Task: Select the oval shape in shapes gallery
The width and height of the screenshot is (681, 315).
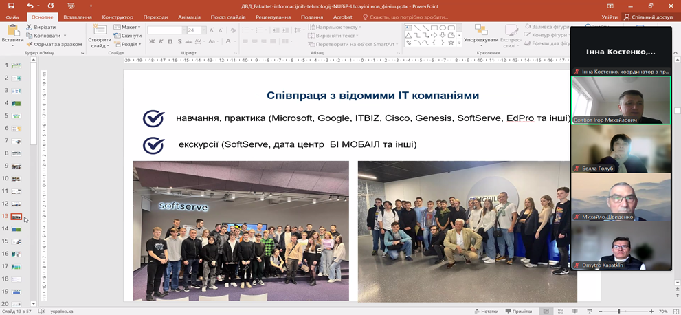Action: click(x=443, y=28)
